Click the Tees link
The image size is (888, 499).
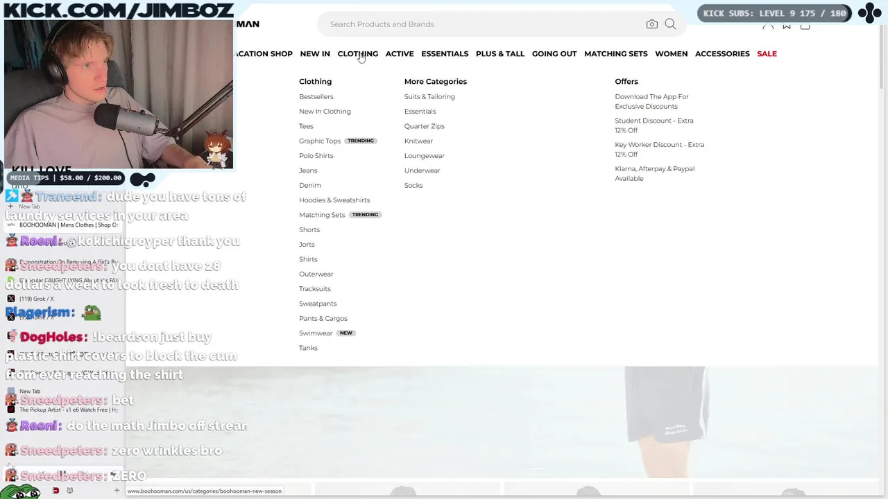tap(306, 126)
